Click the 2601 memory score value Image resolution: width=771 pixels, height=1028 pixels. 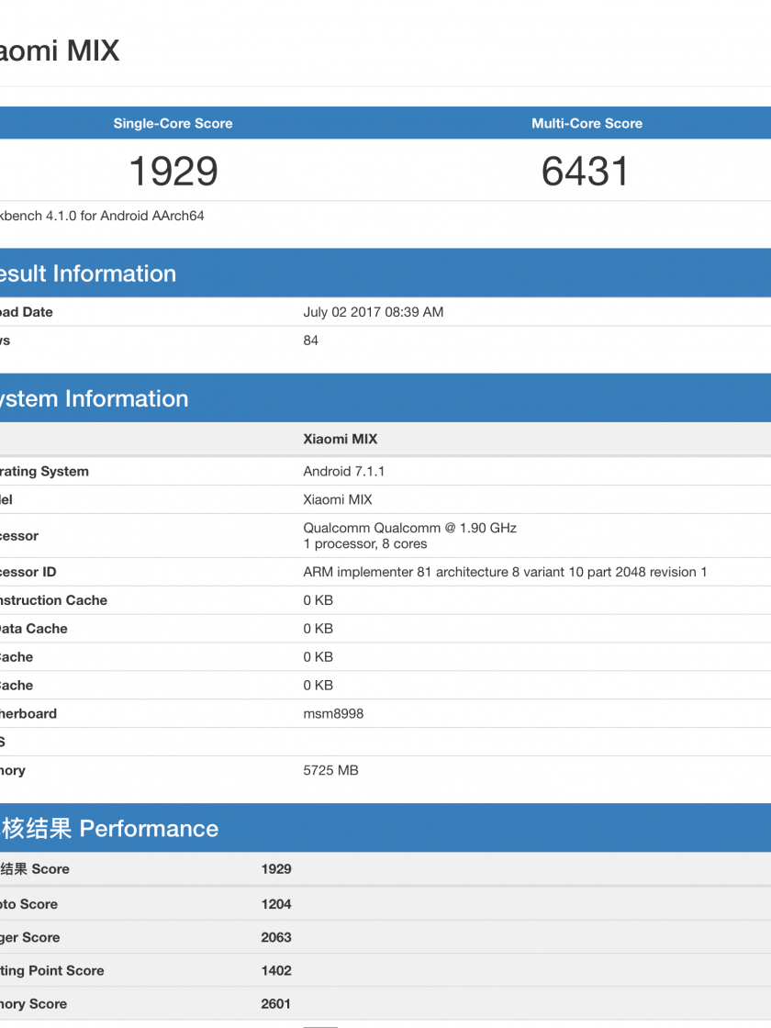click(x=275, y=1004)
